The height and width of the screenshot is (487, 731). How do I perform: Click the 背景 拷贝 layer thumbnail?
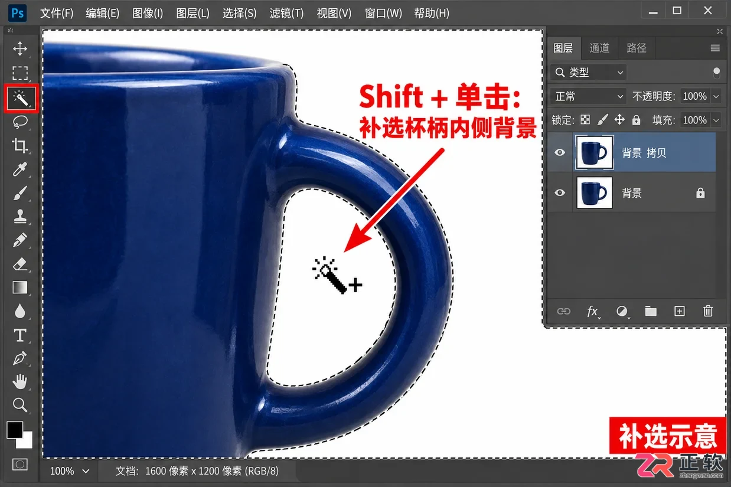(594, 153)
